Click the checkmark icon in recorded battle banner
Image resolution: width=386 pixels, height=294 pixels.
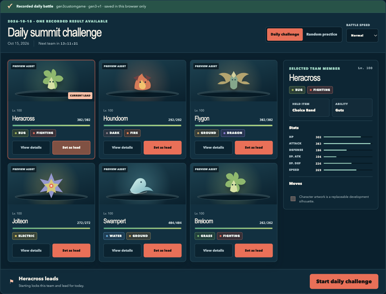(10, 6)
